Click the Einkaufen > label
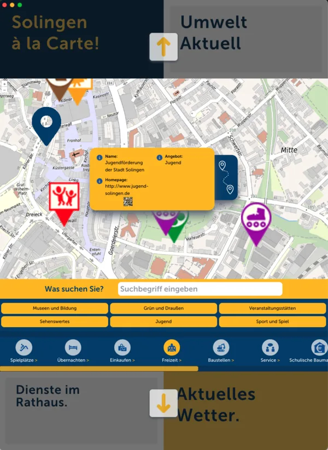Screen dimensions: 328x450 coord(122,360)
